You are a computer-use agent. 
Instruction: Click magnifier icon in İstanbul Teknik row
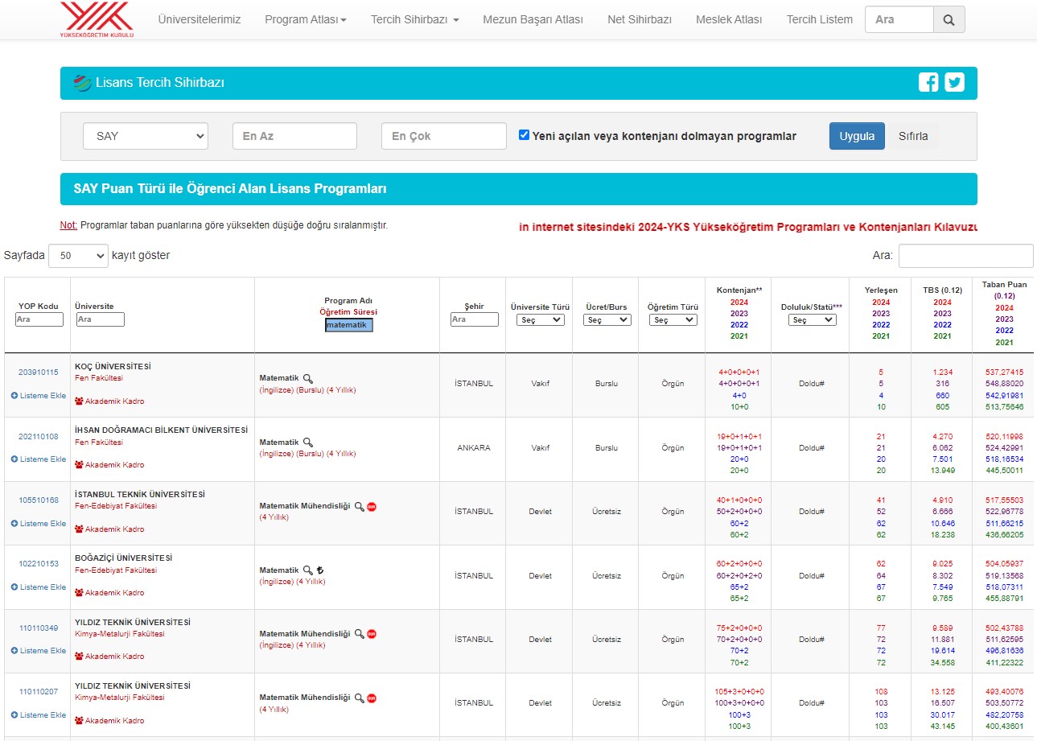click(359, 506)
